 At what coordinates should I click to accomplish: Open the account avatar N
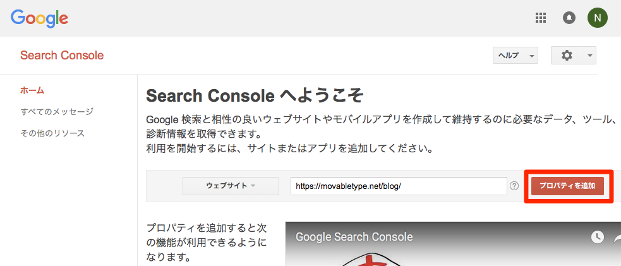click(x=597, y=18)
